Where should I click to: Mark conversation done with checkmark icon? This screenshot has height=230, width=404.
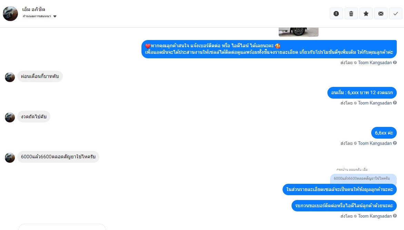click(395, 14)
